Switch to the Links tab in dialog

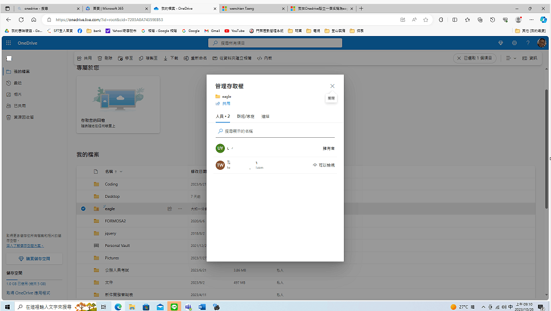(265, 116)
